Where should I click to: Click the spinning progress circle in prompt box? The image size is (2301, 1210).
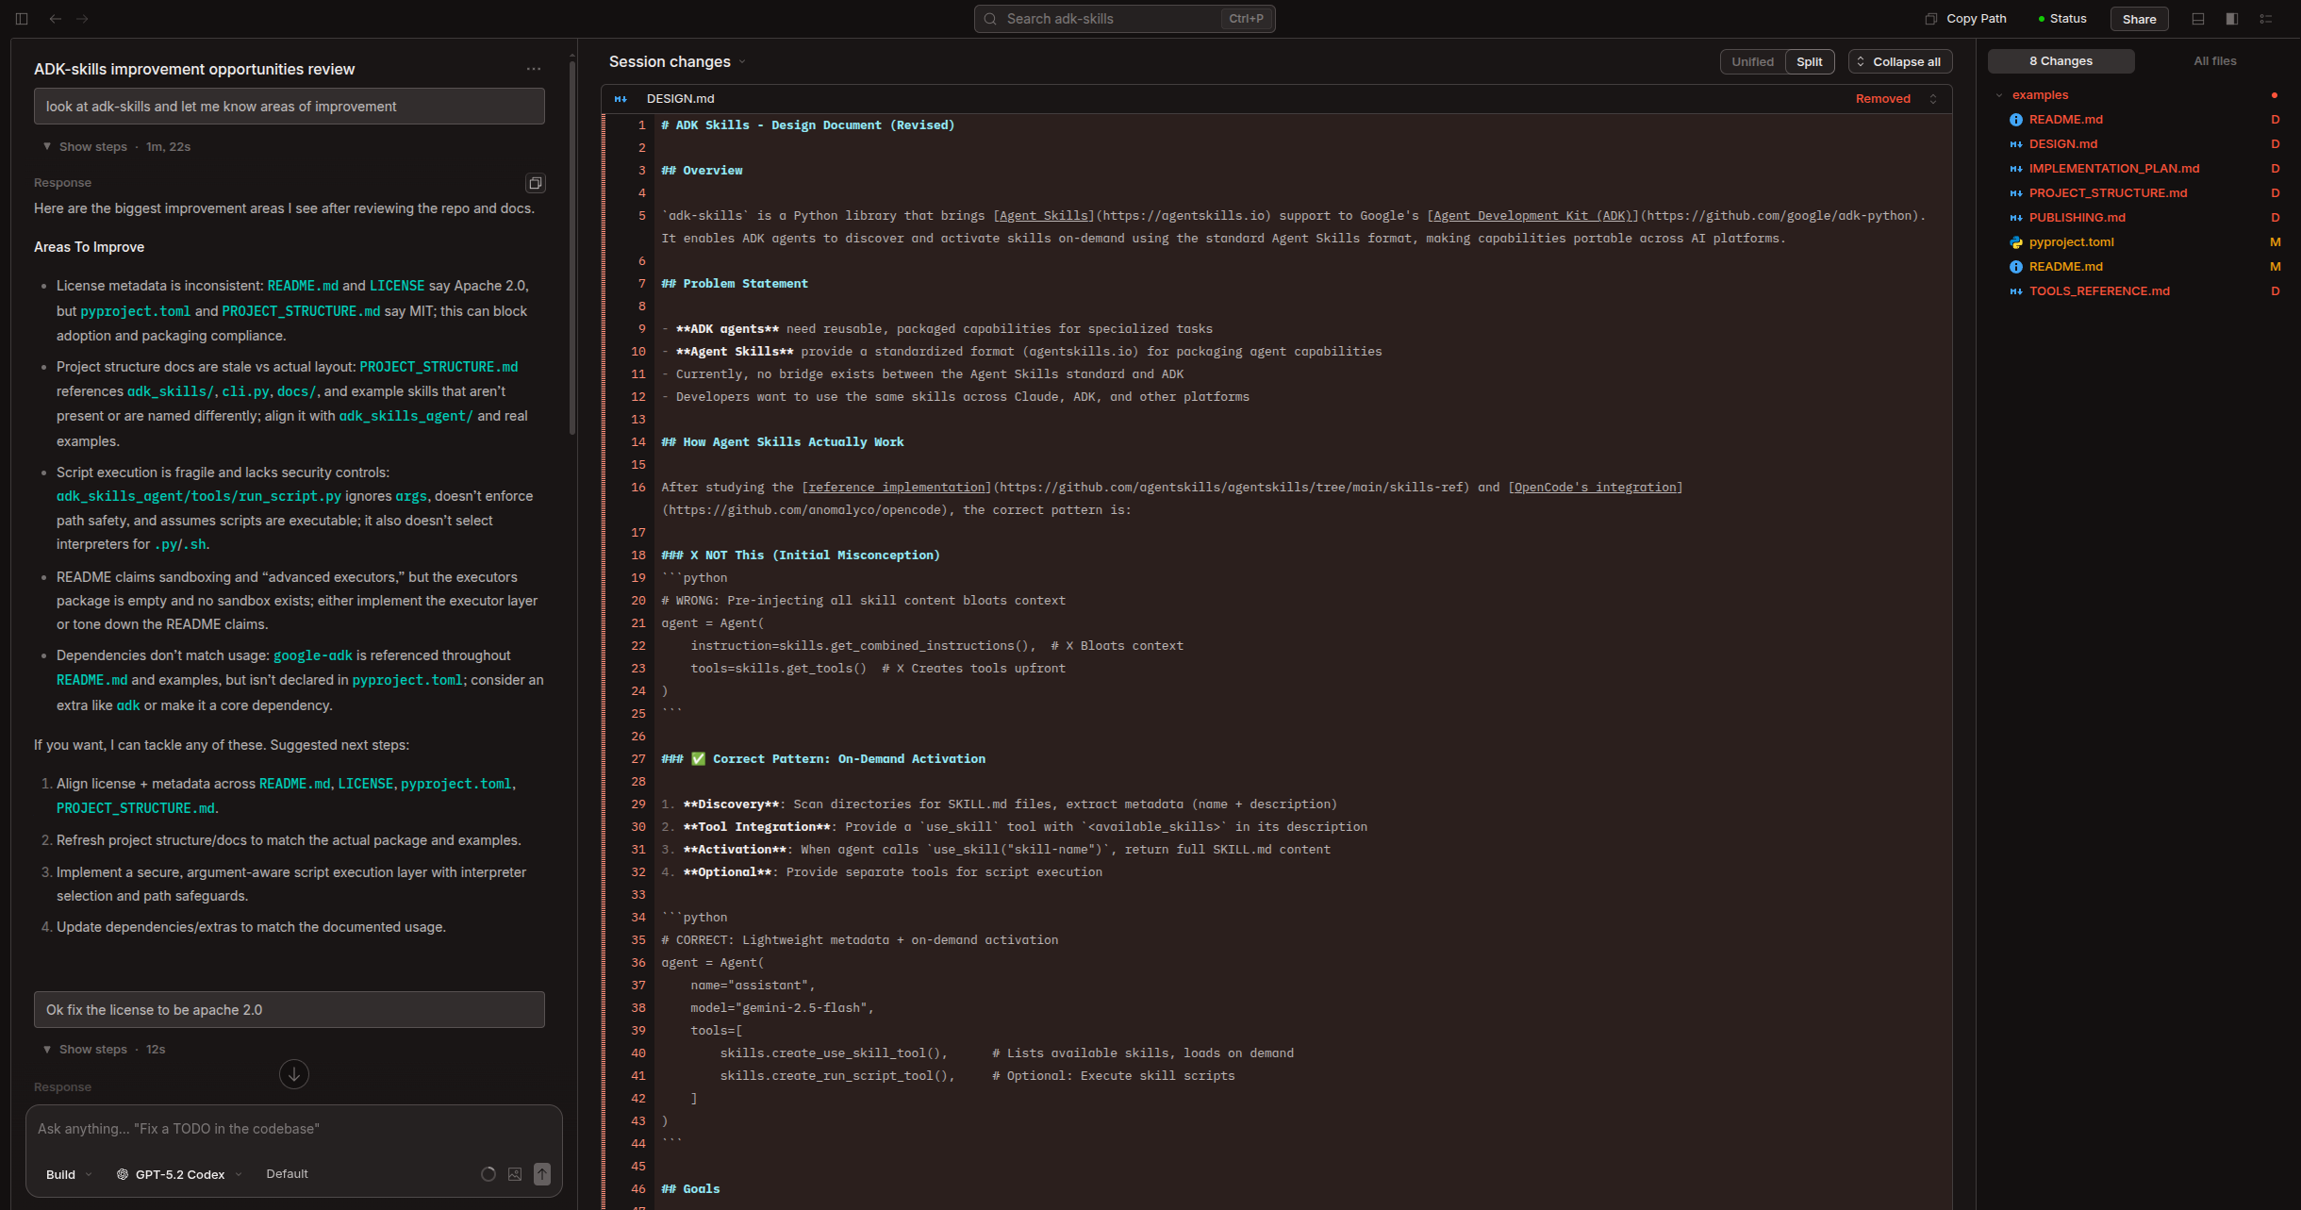coord(488,1174)
